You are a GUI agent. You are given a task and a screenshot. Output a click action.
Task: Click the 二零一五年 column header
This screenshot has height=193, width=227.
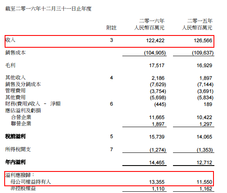click(200, 21)
